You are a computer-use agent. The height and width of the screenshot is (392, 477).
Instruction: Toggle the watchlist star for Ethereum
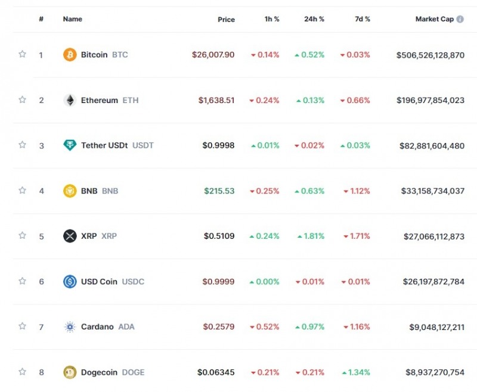(x=23, y=99)
